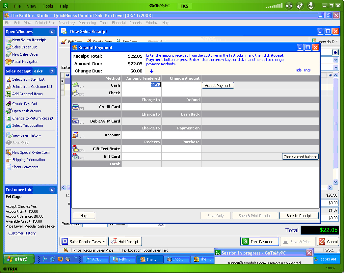Open the File menu in QuickBooks
The width and height of the screenshot is (344, 273).
coord(8,23)
